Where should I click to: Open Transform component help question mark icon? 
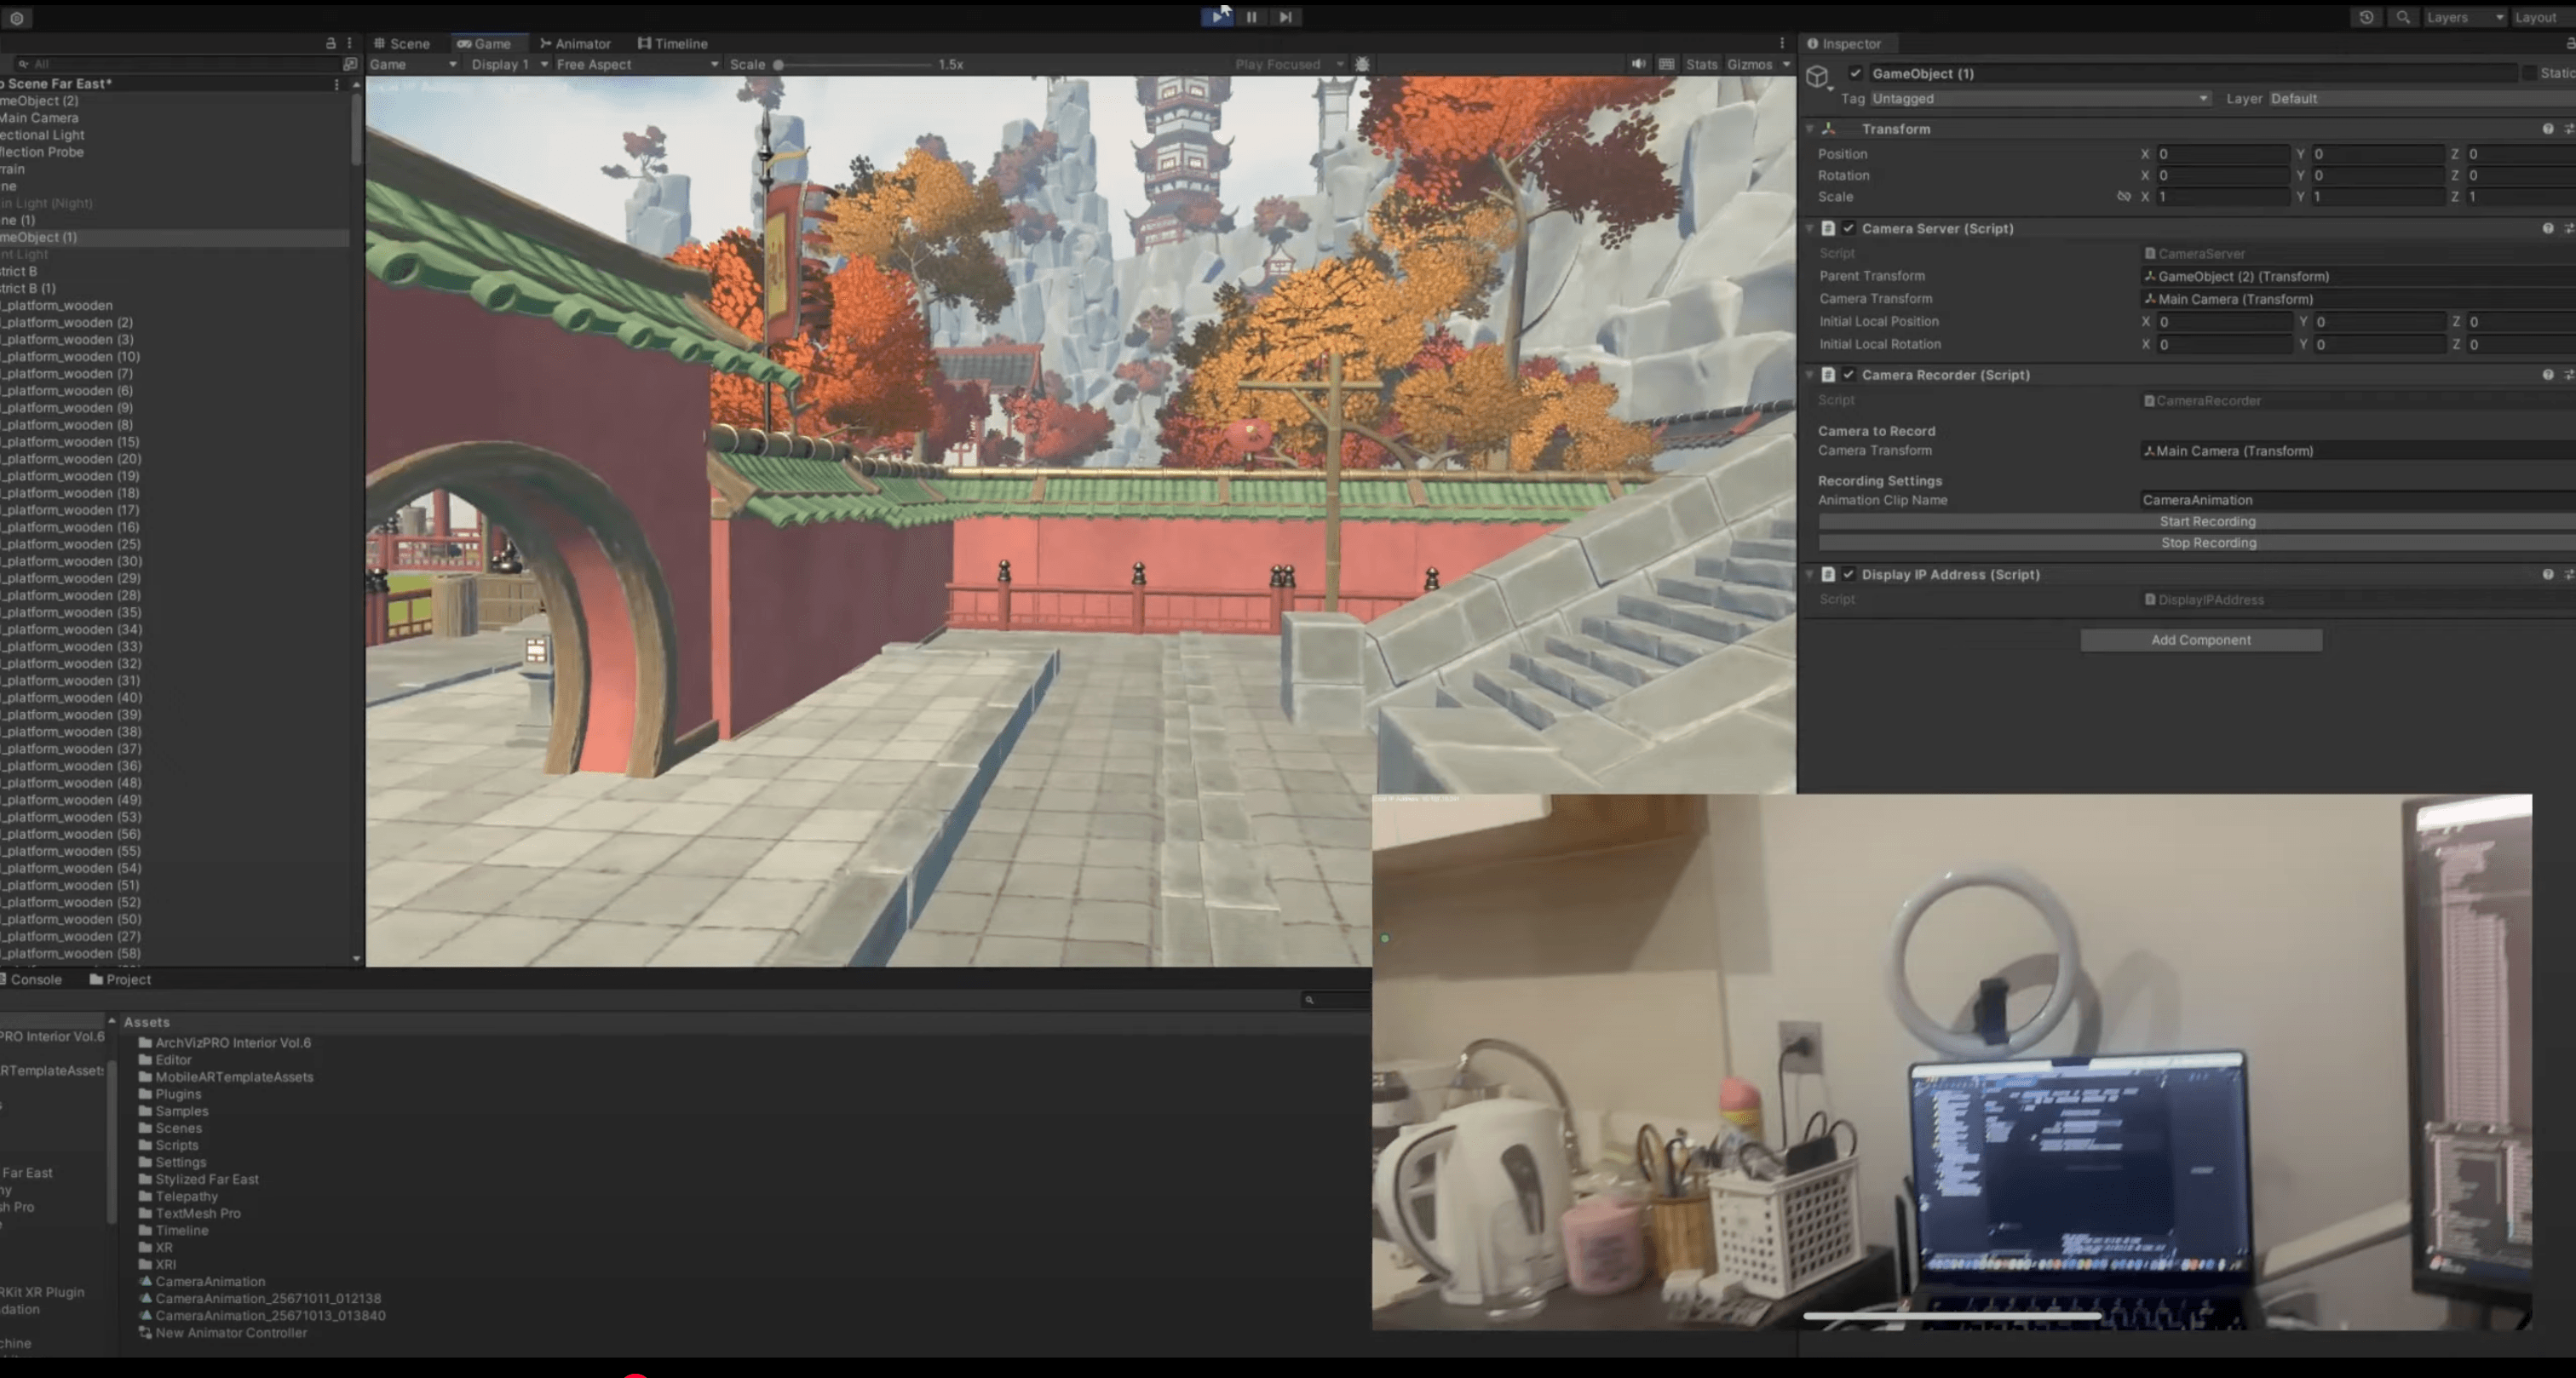tap(2546, 128)
